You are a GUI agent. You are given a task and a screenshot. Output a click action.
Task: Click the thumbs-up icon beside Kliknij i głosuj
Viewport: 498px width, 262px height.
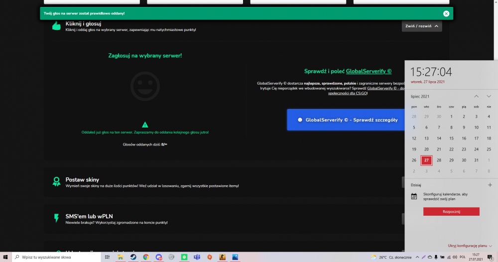(x=57, y=26)
